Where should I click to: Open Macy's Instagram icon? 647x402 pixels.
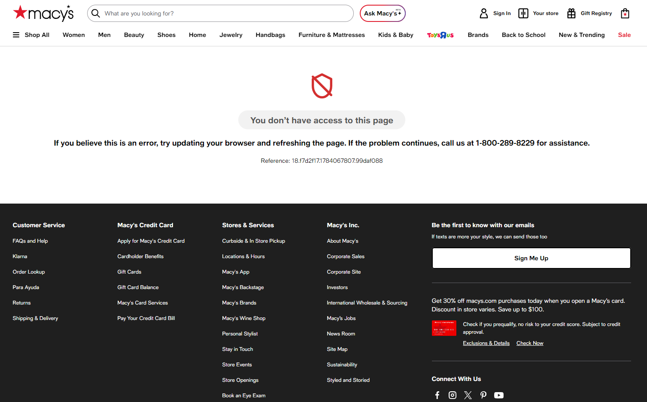(453, 395)
